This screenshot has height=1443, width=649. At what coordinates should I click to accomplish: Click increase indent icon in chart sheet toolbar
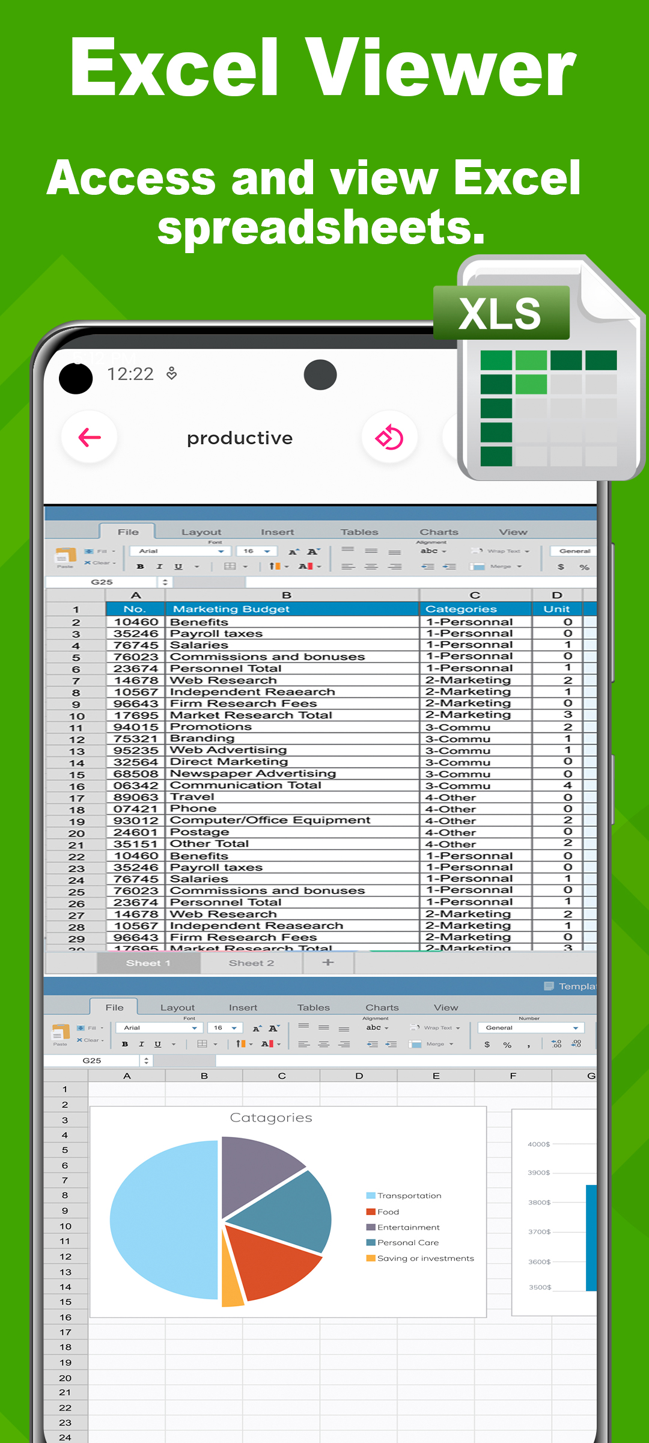[x=391, y=1044]
